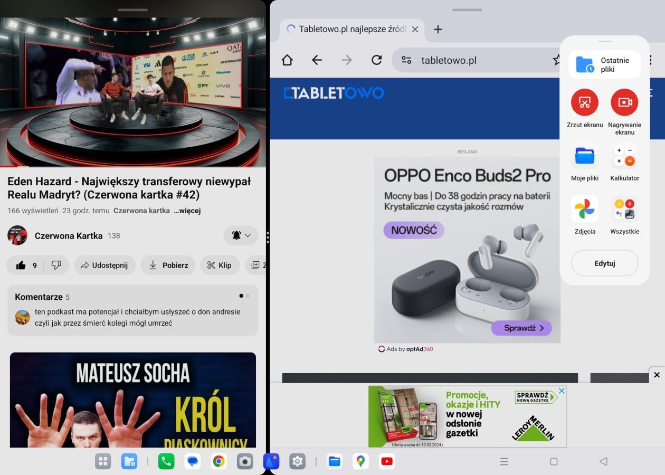Screen dimensions: 665x475
Task: Tap the YouTube video player
Action: (x=133, y=92)
